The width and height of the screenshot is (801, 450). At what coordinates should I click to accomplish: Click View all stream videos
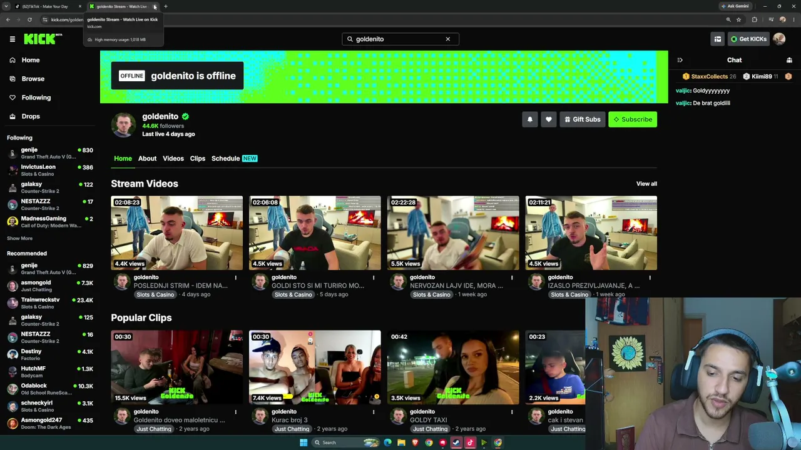[x=646, y=184]
